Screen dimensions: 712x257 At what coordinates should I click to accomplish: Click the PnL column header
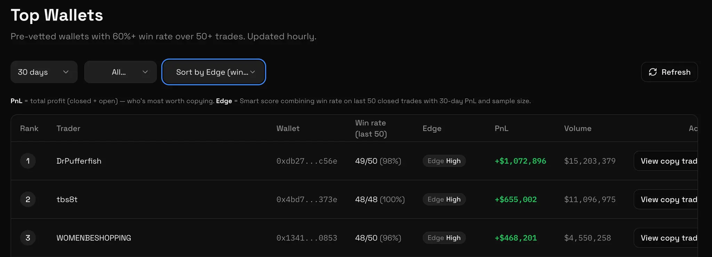click(x=502, y=128)
